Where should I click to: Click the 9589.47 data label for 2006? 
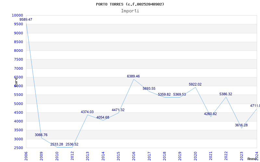(x=26, y=19)
